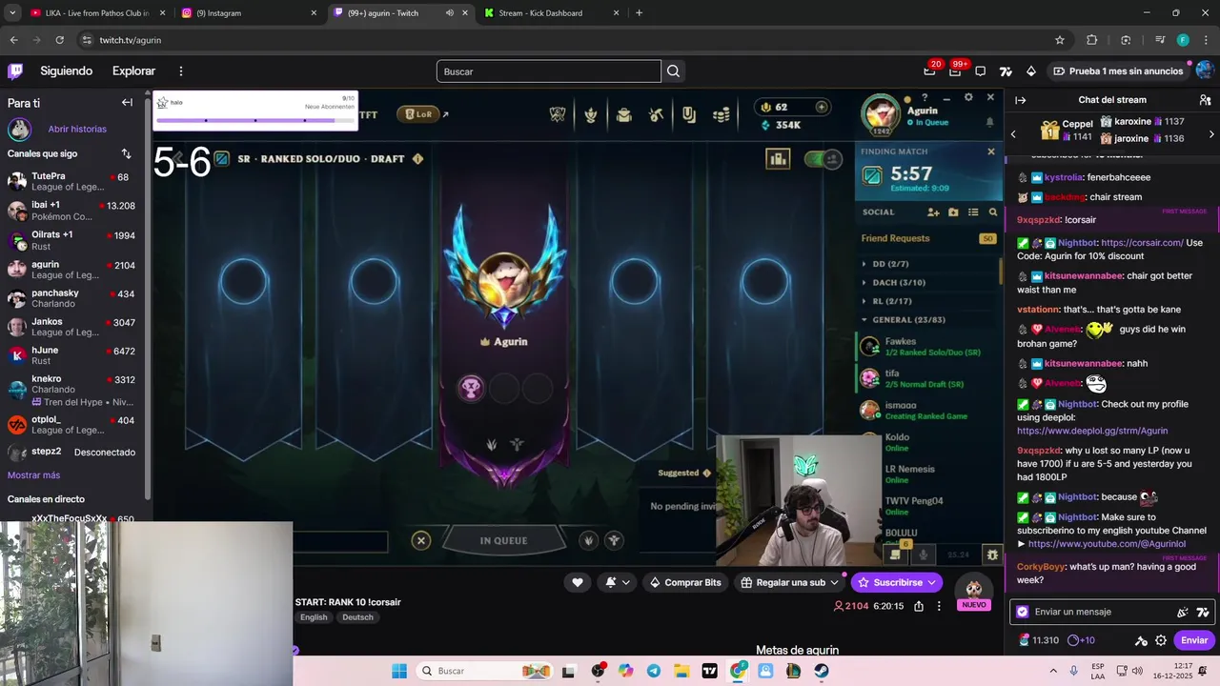
Task: Go to Explorar page
Action: [x=133, y=71]
